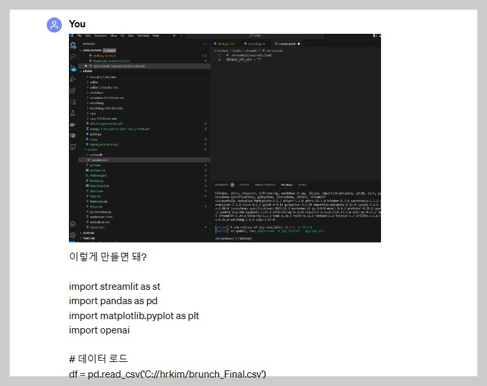The image size is (487, 386).
Task: Switch to PORTS panel tab
Action: 302,185
